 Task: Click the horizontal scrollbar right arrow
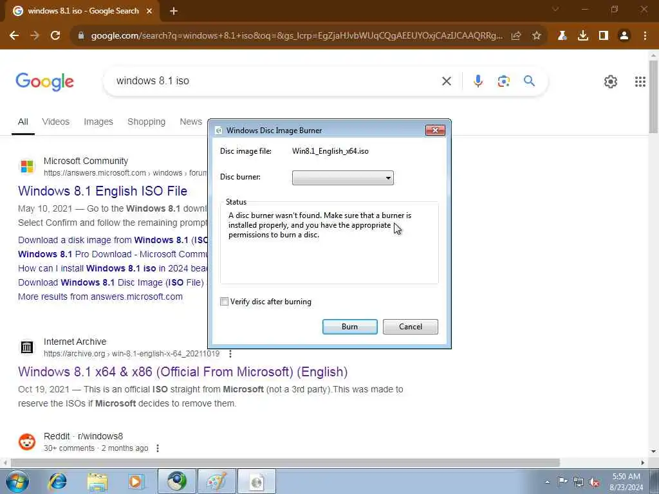(643, 462)
